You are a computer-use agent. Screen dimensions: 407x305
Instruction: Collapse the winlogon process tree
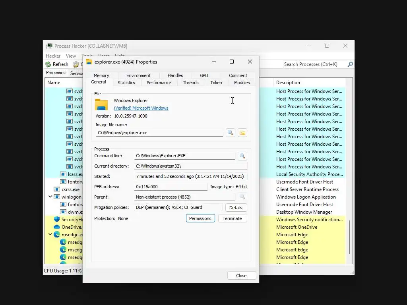tap(50, 197)
